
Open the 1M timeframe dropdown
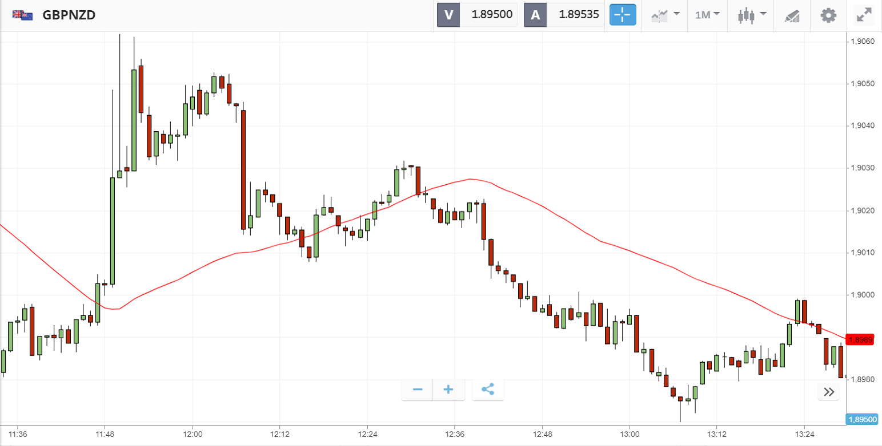tap(707, 15)
